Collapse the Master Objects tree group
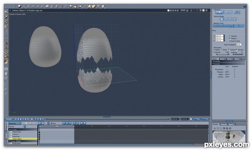 [10, 141]
